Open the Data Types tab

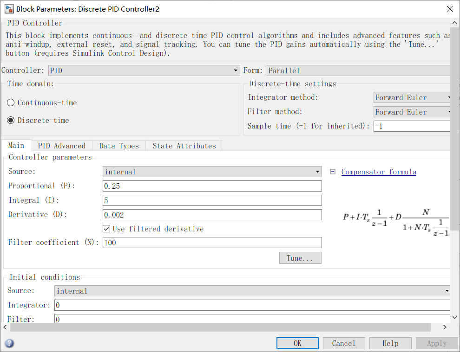pos(119,146)
